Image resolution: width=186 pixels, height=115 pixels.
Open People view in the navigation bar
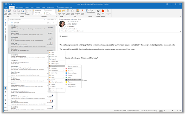coord(5,96)
